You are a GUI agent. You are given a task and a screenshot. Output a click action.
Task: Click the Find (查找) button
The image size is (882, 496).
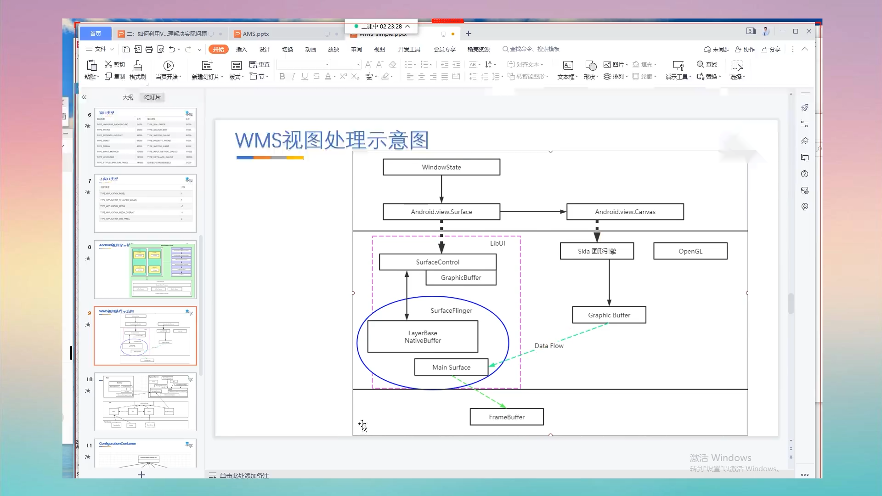(707, 65)
